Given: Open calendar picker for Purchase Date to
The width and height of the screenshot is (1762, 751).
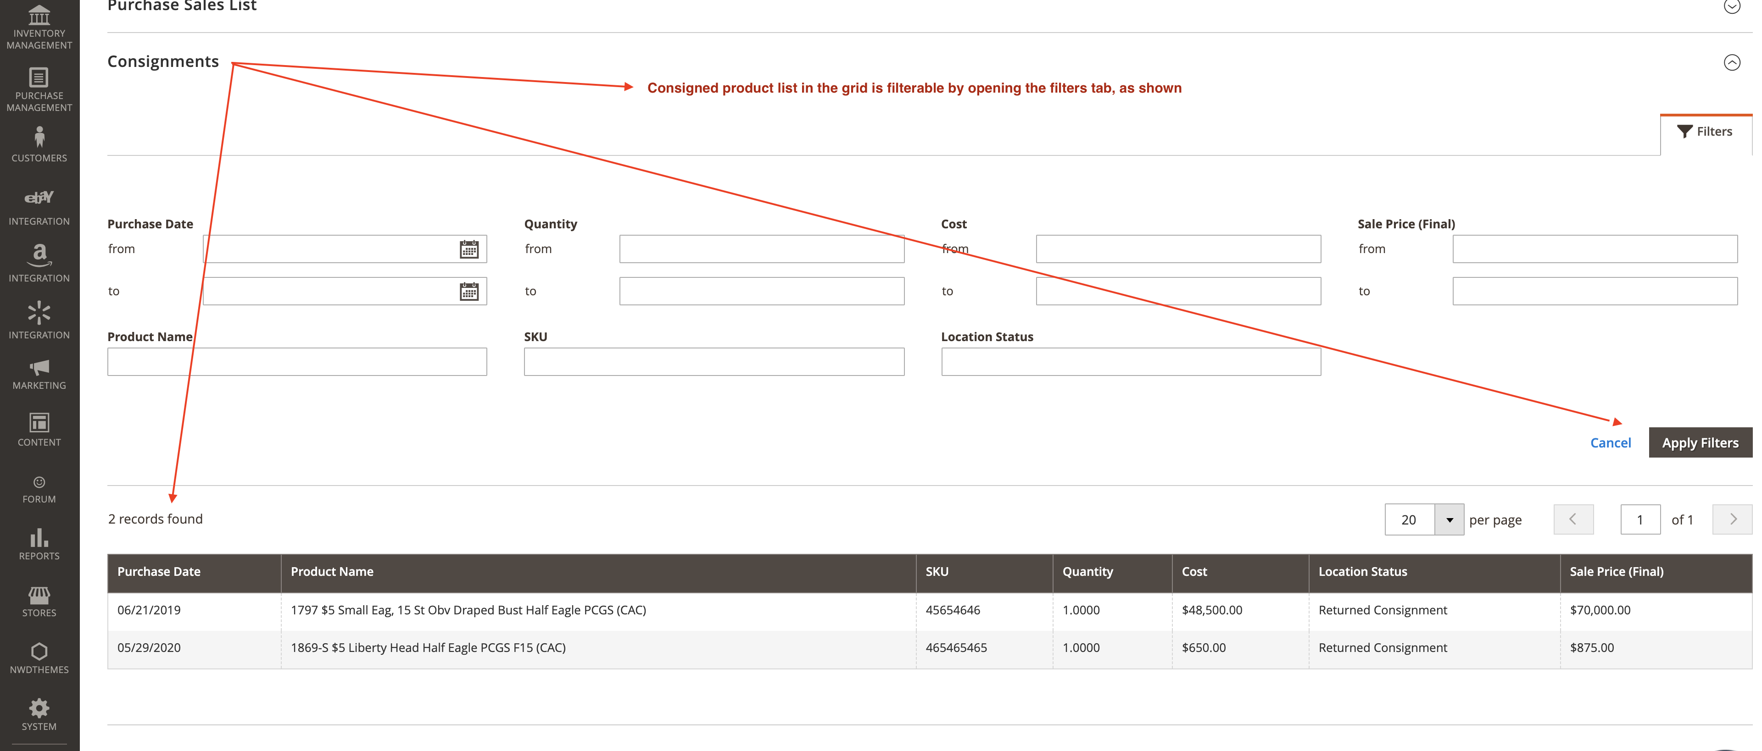Looking at the screenshot, I should (468, 292).
